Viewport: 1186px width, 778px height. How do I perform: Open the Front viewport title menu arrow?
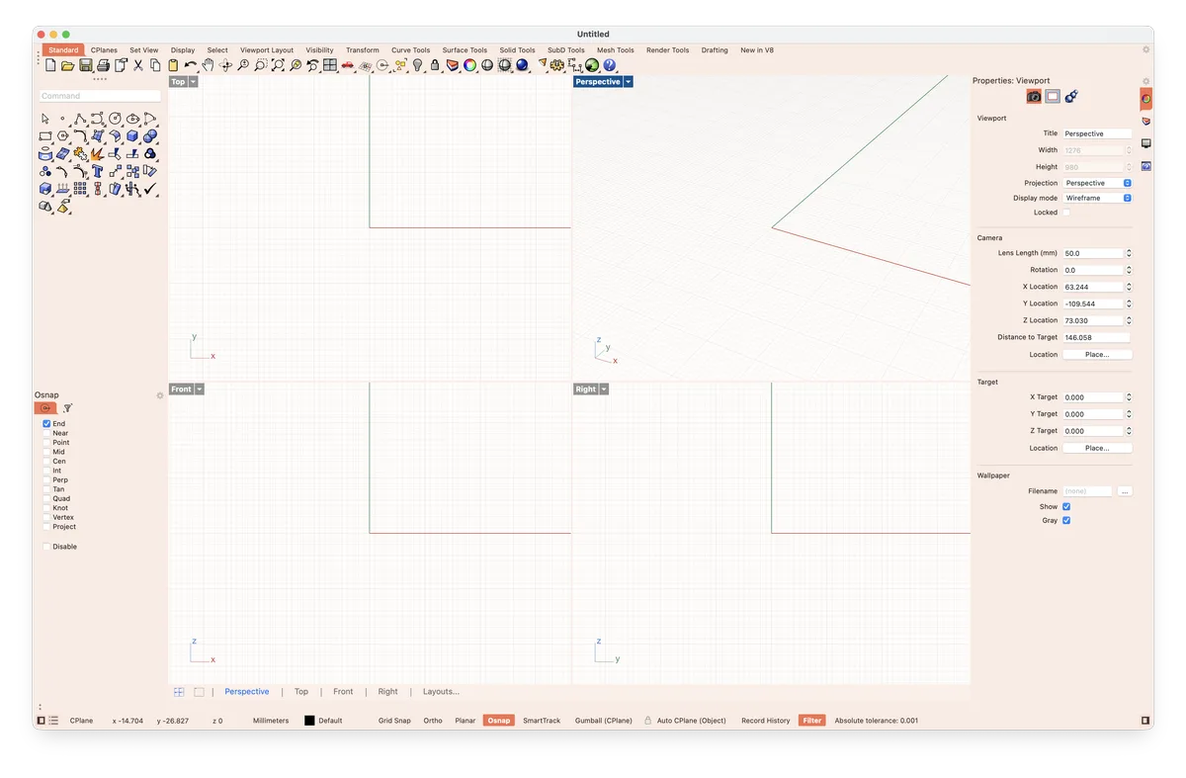[200, 389]
